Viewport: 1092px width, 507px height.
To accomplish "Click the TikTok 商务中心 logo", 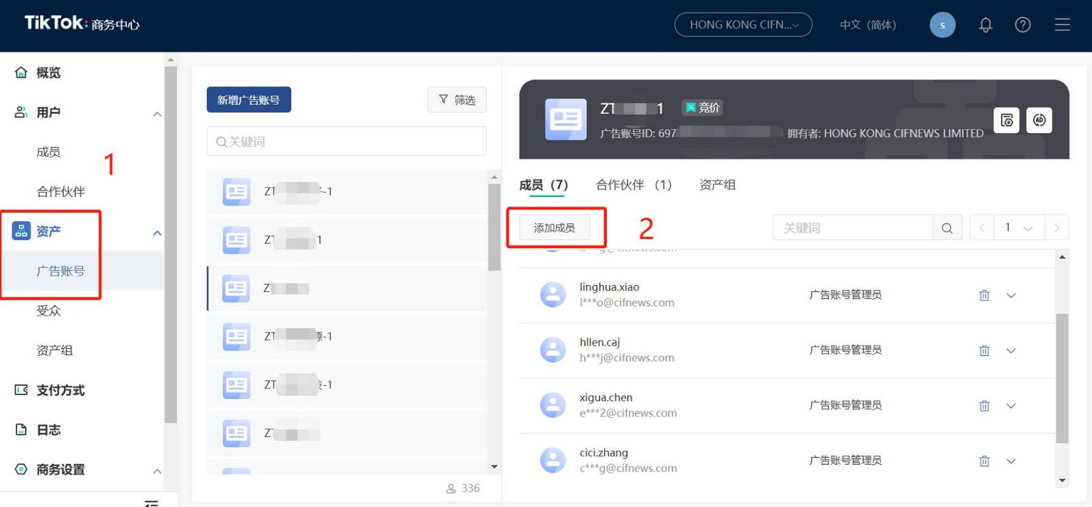I will point(82,24).
